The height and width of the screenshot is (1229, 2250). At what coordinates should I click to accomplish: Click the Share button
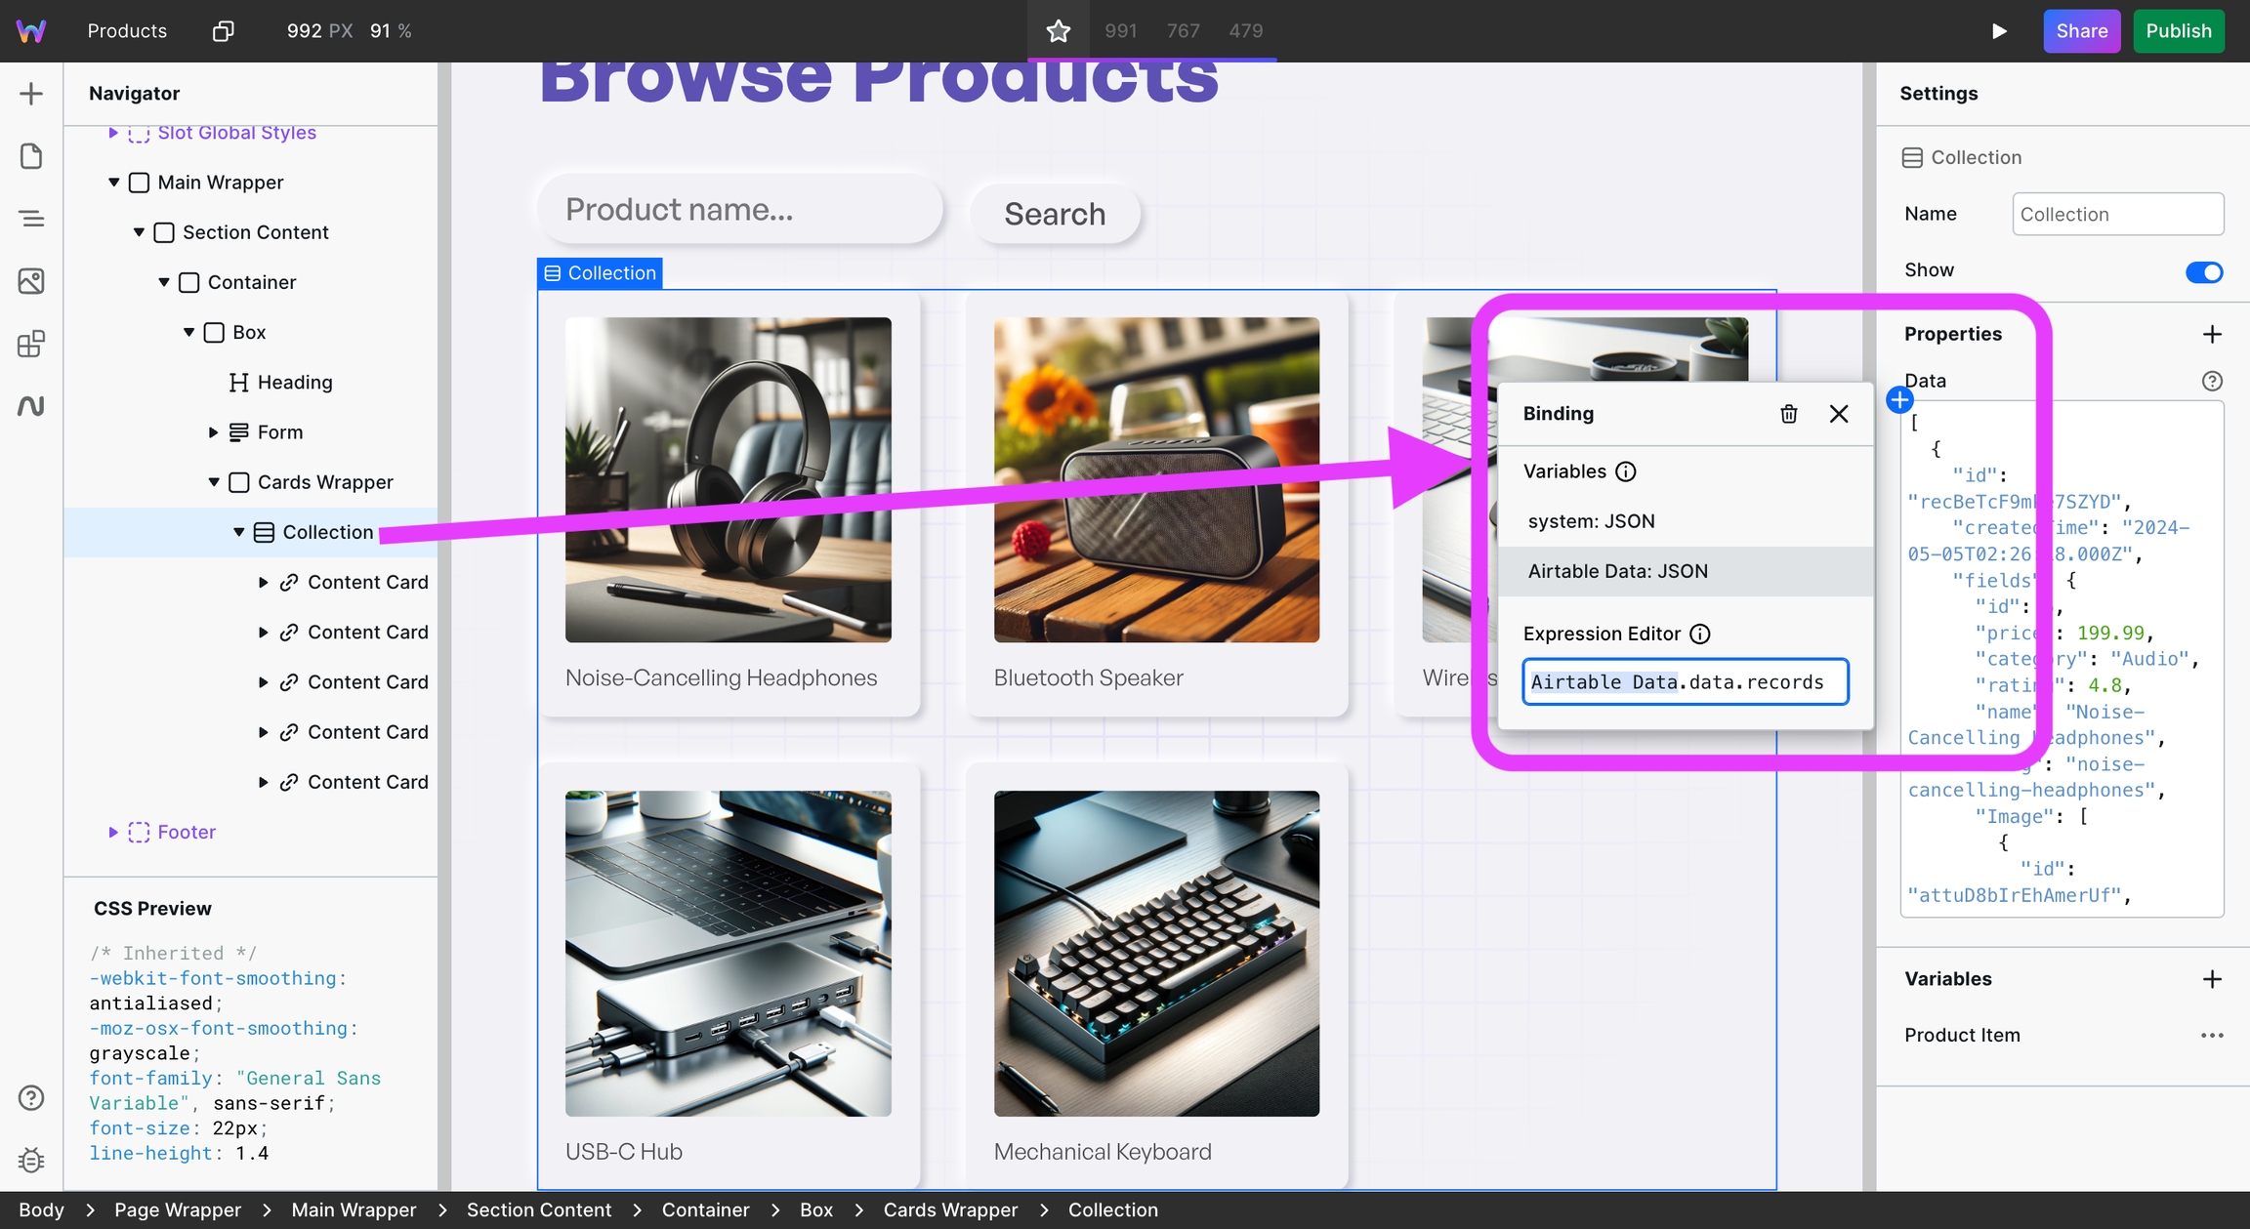[2081, 31]
